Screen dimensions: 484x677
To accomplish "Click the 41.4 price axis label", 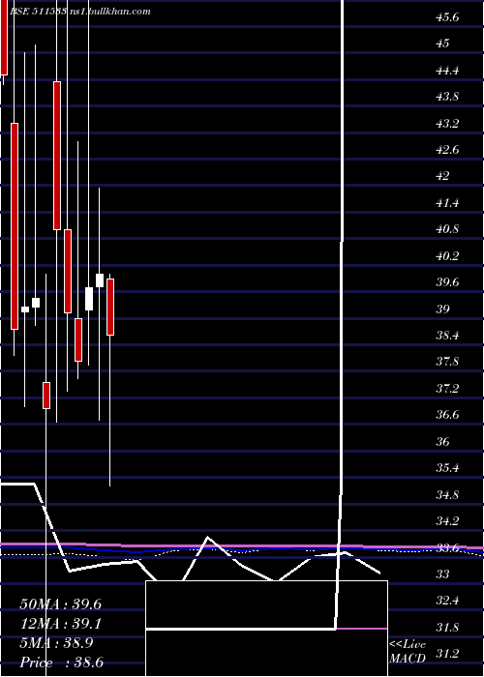I will pyautogui.click(x=447, y=203).
